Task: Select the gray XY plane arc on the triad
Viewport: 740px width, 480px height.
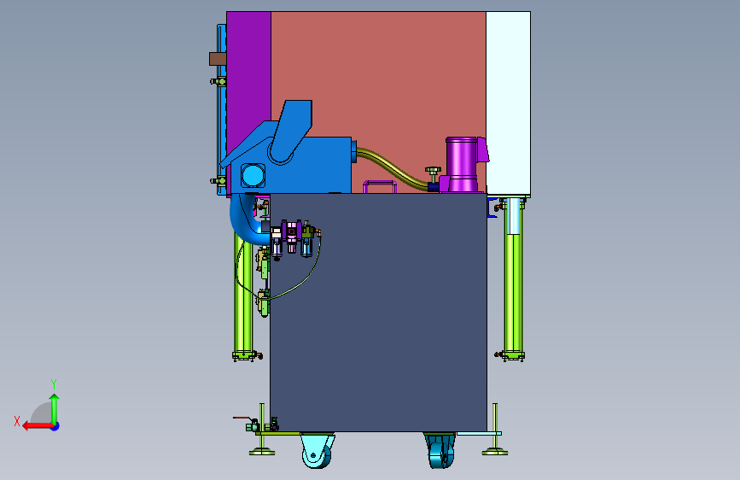Action: (x=42, y=413)
